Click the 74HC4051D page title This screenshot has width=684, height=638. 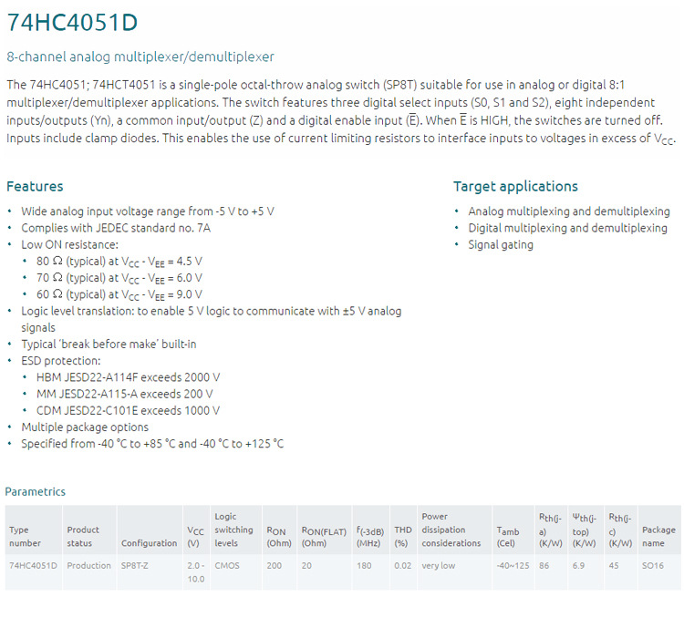(x=72, y=23)
